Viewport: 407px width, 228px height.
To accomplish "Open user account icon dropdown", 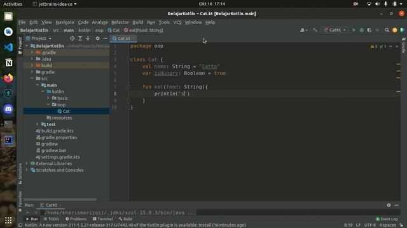I will point(304,30).
